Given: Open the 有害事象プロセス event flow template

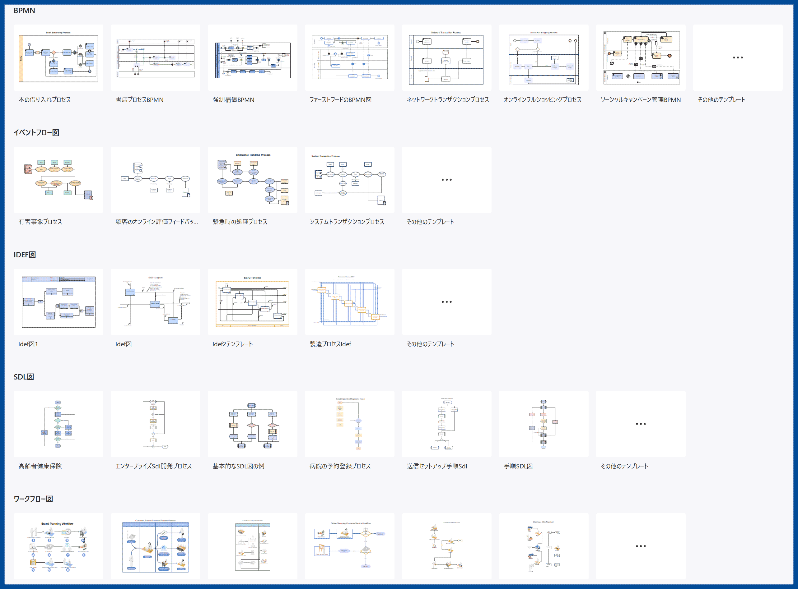Looking at the screenshot, I should pos(58,180).
